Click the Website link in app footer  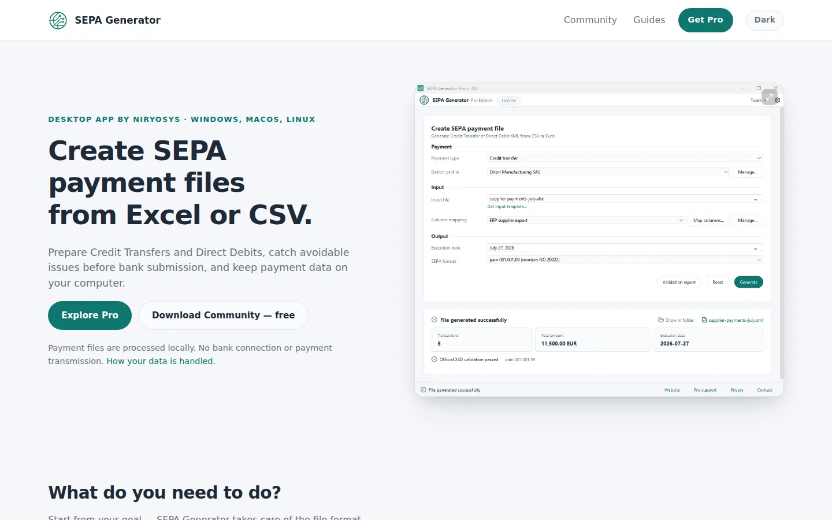click(x=672, y=390)
